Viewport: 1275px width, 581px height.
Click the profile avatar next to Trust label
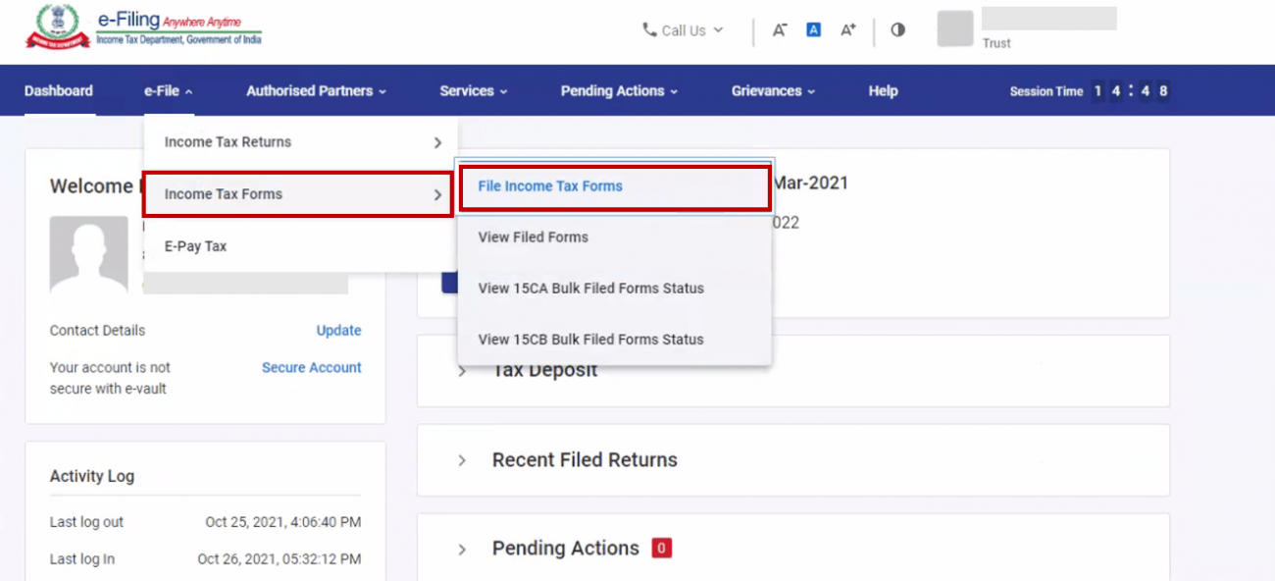pos(953,28)
